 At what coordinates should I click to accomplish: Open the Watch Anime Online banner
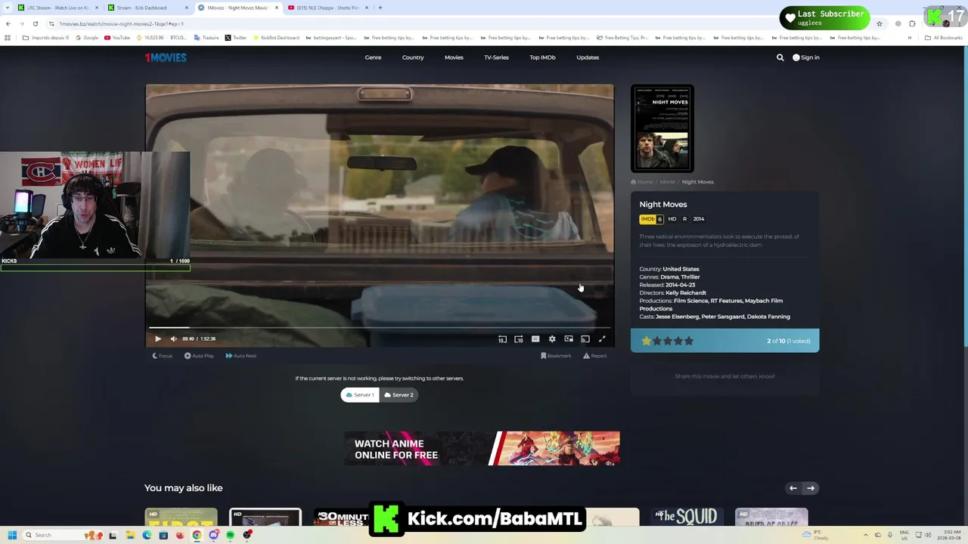point(482,449)
